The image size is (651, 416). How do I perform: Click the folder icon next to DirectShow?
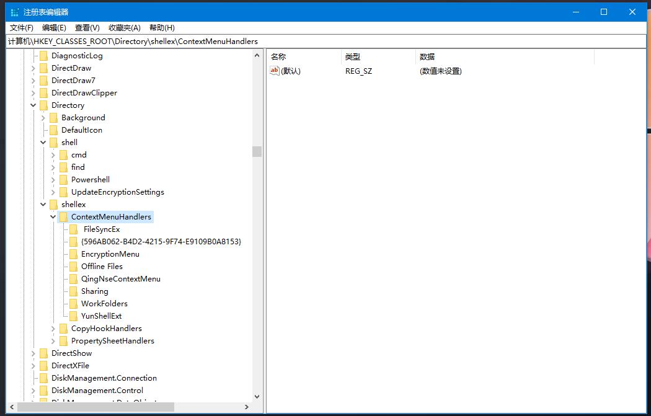pos(43,353)
